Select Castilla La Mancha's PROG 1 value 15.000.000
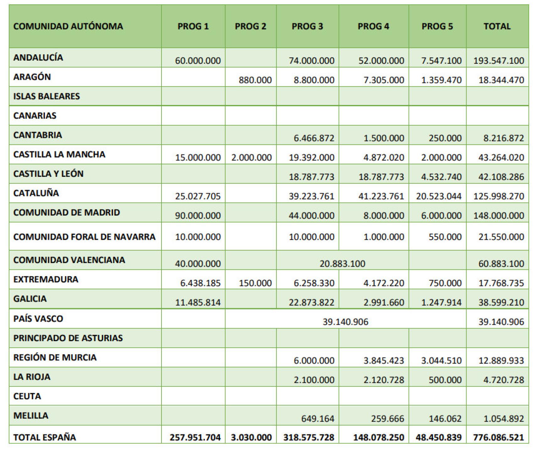The height and width of the screenshot is (453, 536). [x=198, y=158]
